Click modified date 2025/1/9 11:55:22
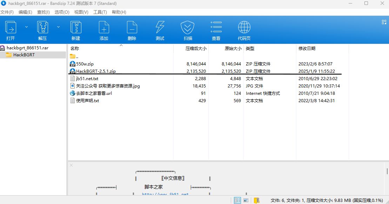The image size is (389, 204). 316,71
